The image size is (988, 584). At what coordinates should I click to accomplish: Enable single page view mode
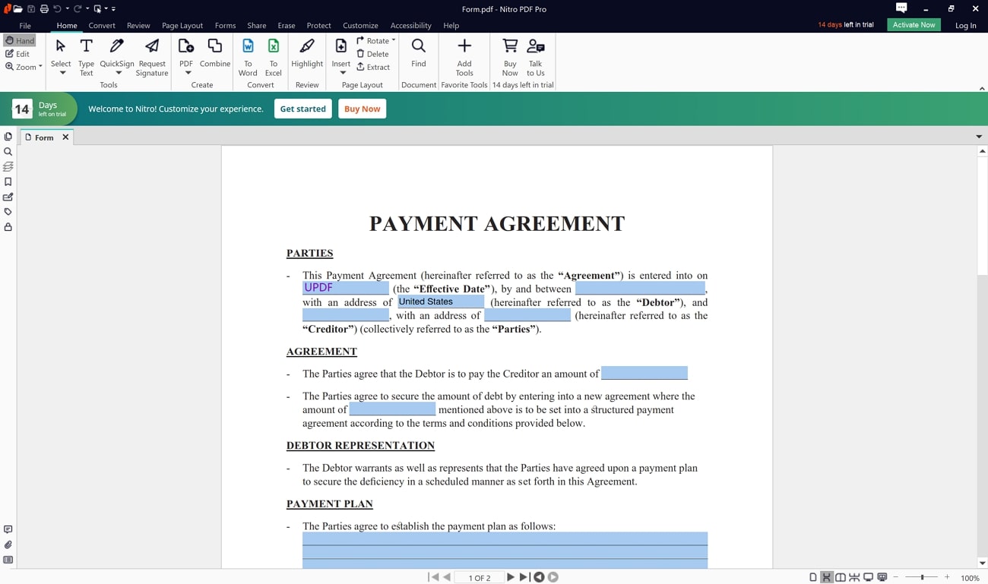[x=813, y=576]
